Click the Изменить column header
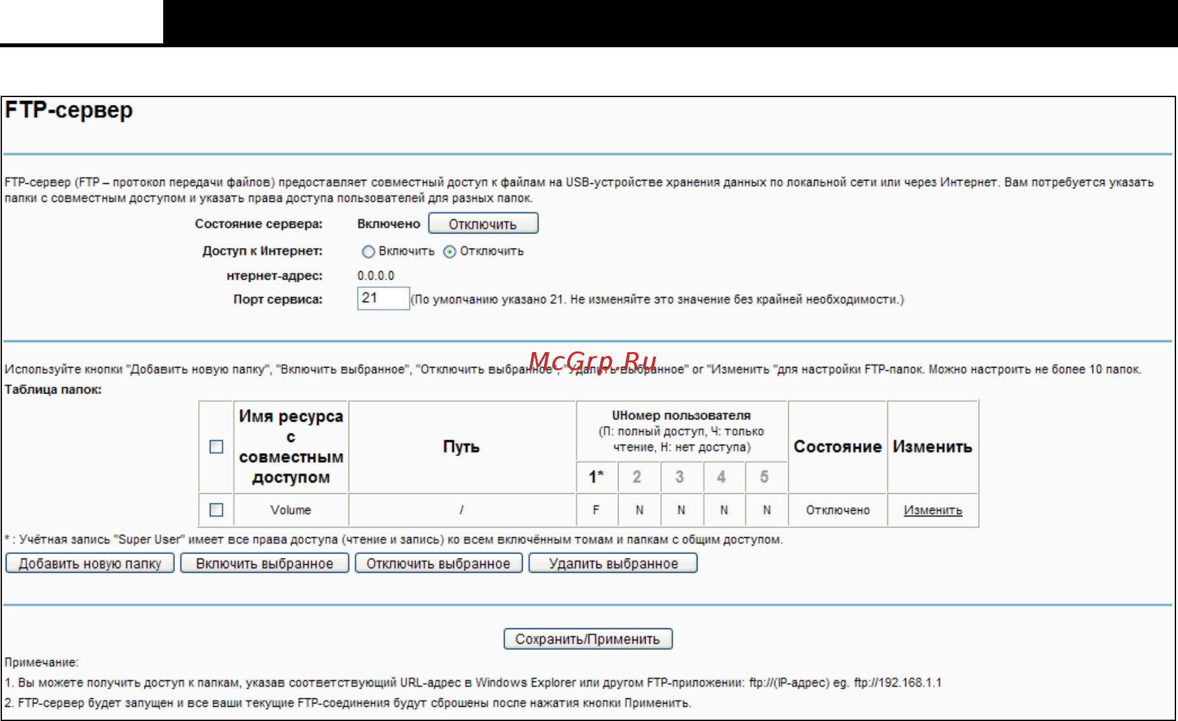1178x721 pixels. 933,447
